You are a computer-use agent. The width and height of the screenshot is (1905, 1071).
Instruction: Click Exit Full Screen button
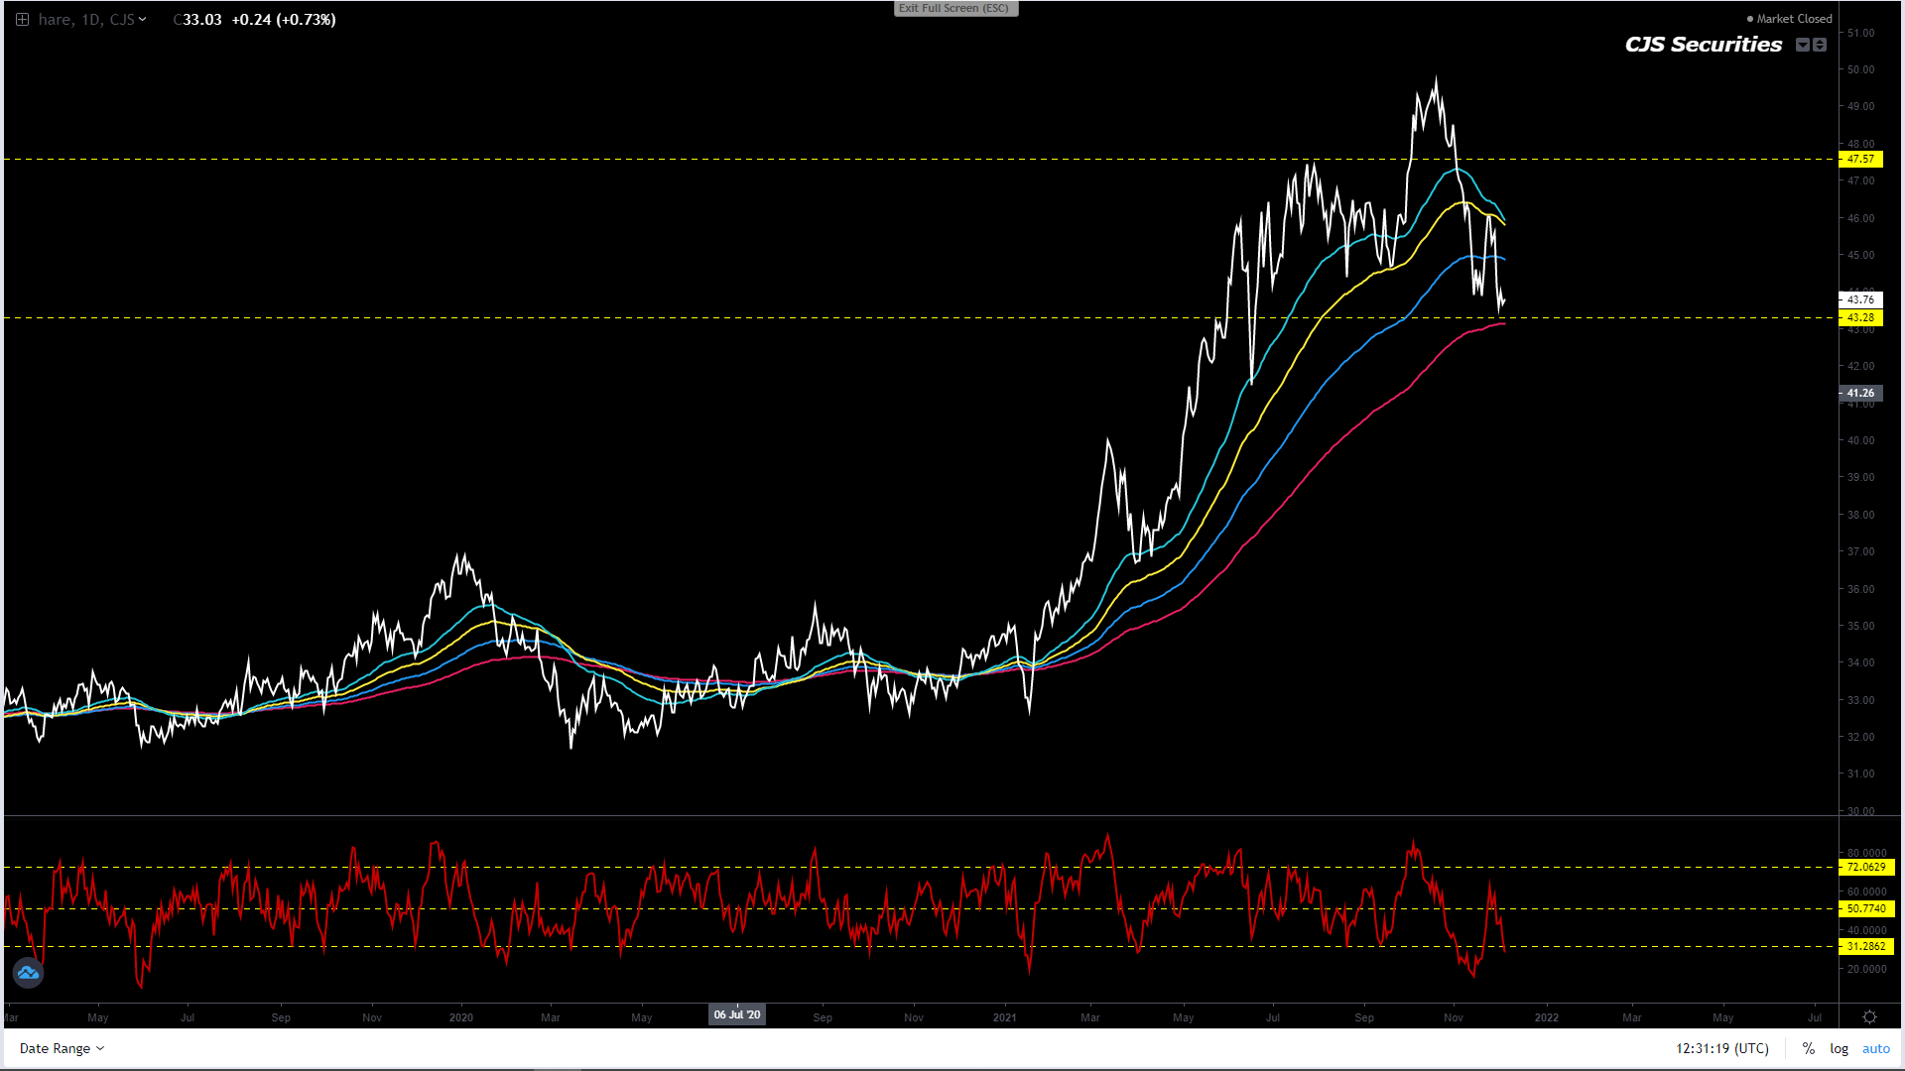pos(954,8)
